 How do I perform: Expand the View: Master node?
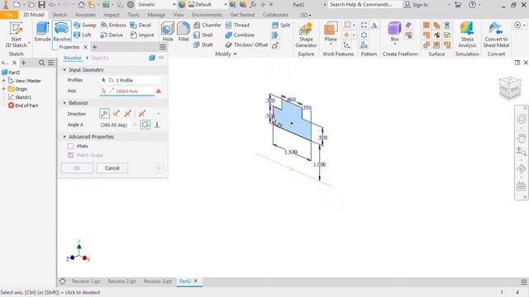[x=3, y=81]
